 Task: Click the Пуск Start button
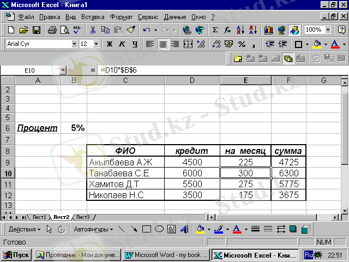pyautogui.click(x=16, y=255)
